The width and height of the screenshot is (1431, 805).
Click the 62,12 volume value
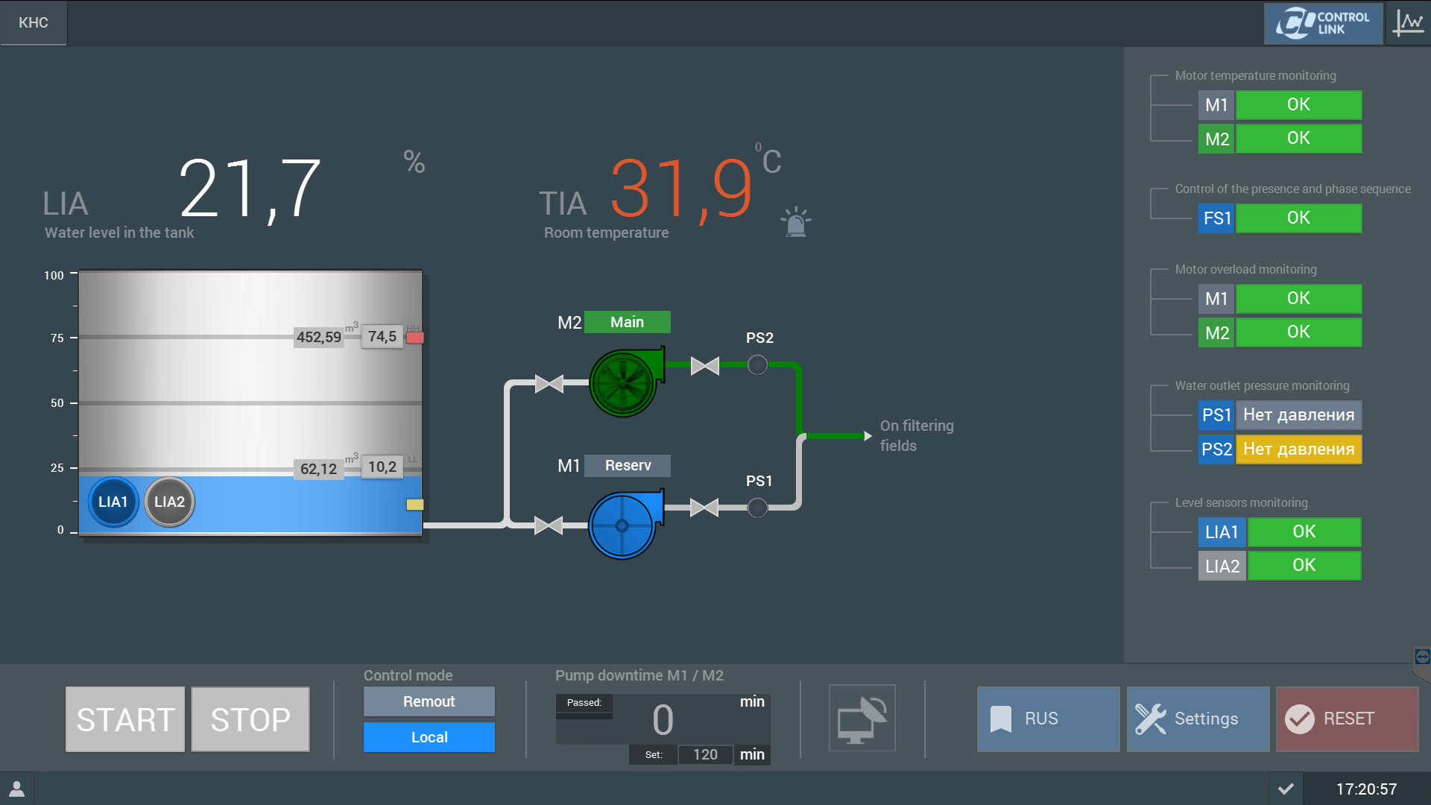tap(319, 469)
